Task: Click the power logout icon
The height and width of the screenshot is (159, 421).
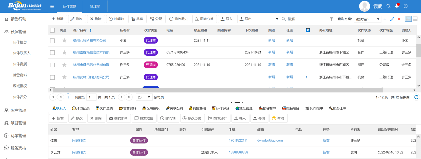Action: [406, 6]
